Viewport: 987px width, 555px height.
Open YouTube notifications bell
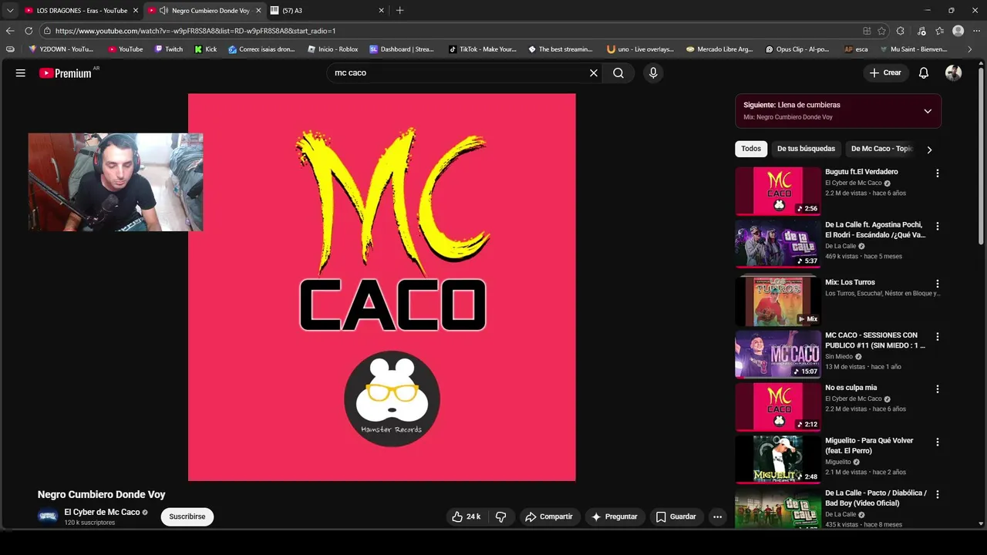point(924,73)
